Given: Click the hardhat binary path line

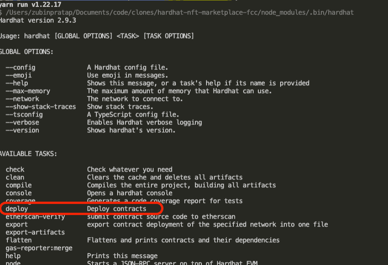Looking at the screenshot, I should click(x=177, y=12).
